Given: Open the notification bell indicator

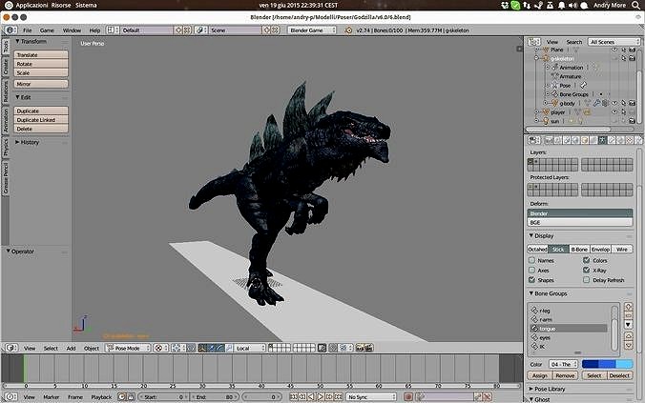Looking at the screenshot, I should click(x=561, y=6).
